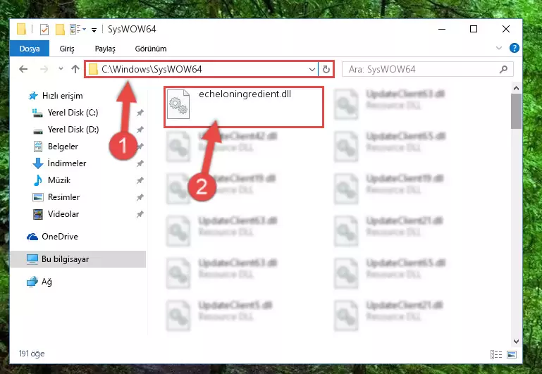Click the Ağ network icon
The height and width of the screenshot is (374, 542).
32,282
